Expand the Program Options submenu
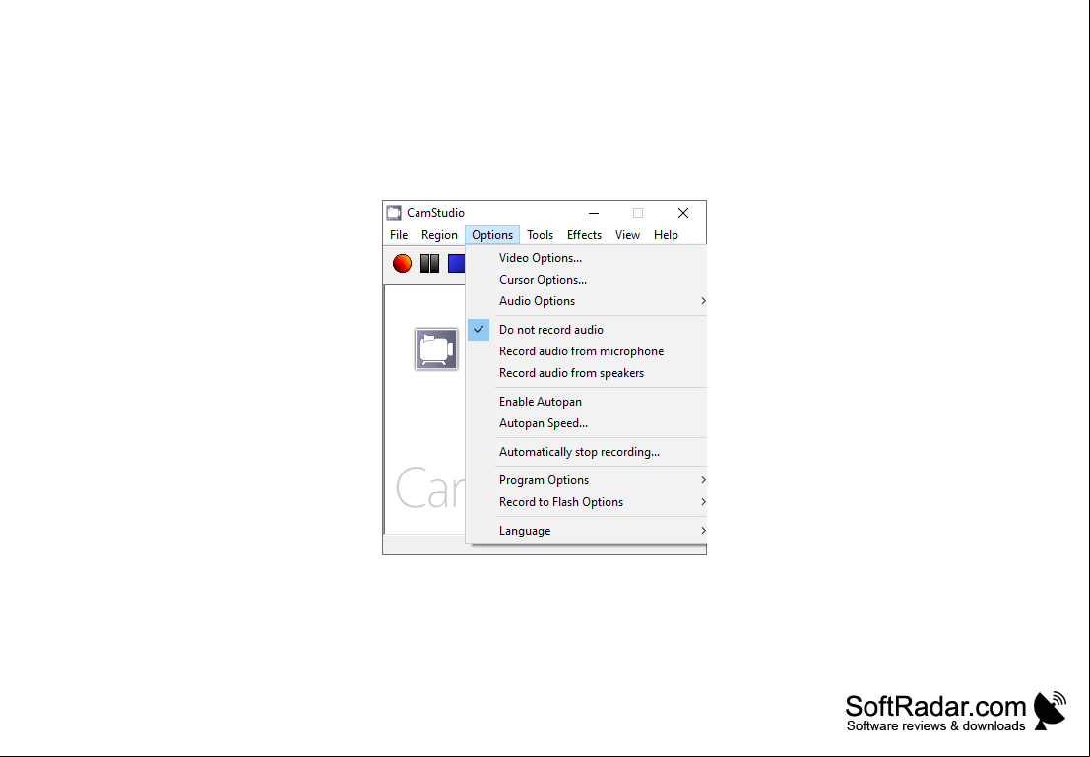The image size is (1090, 757). [x=587, y=480]
